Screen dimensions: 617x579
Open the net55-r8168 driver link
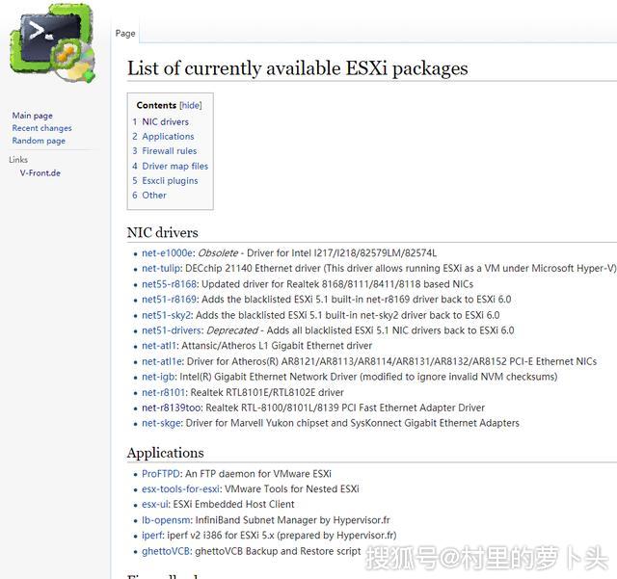click(170, 284)
